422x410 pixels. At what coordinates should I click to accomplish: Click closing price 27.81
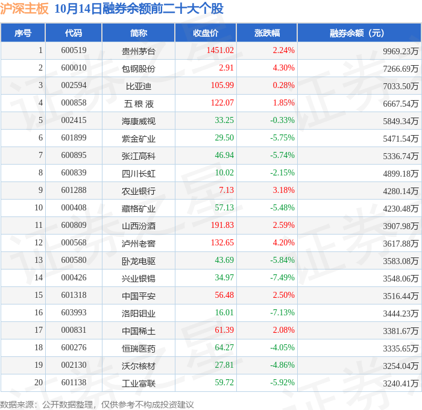click(224, 365)
